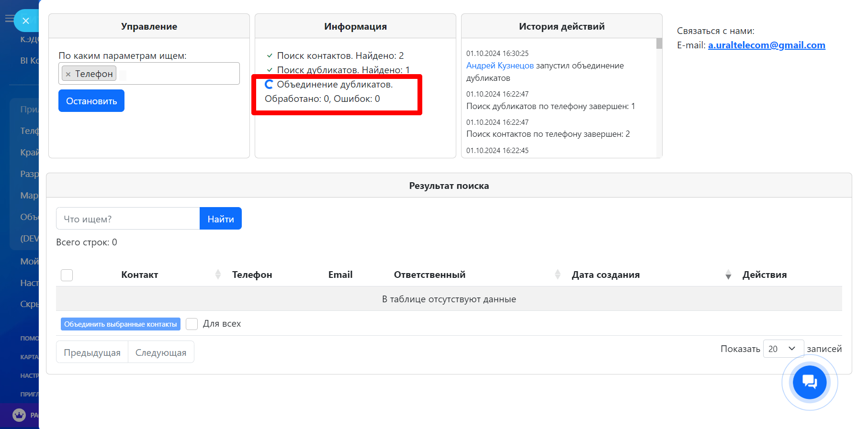Click Объединить выбранные контакты button
This screenshot has width=857, height=429.
[x=121, y=324]
